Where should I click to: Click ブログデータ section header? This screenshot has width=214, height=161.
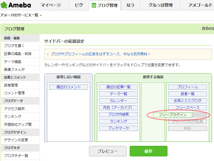pos(20,101)
